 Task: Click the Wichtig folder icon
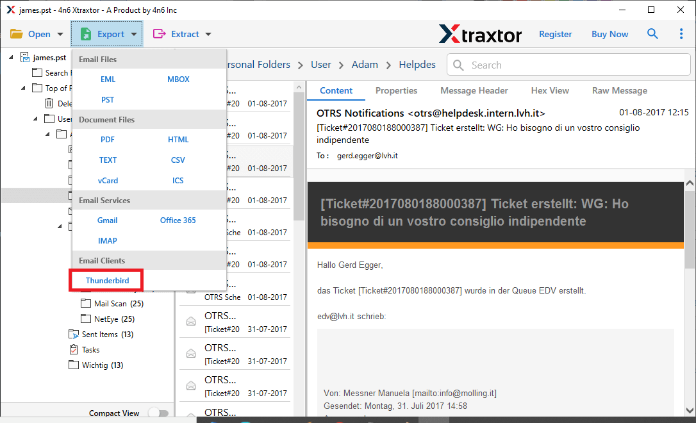coord(74,365)
